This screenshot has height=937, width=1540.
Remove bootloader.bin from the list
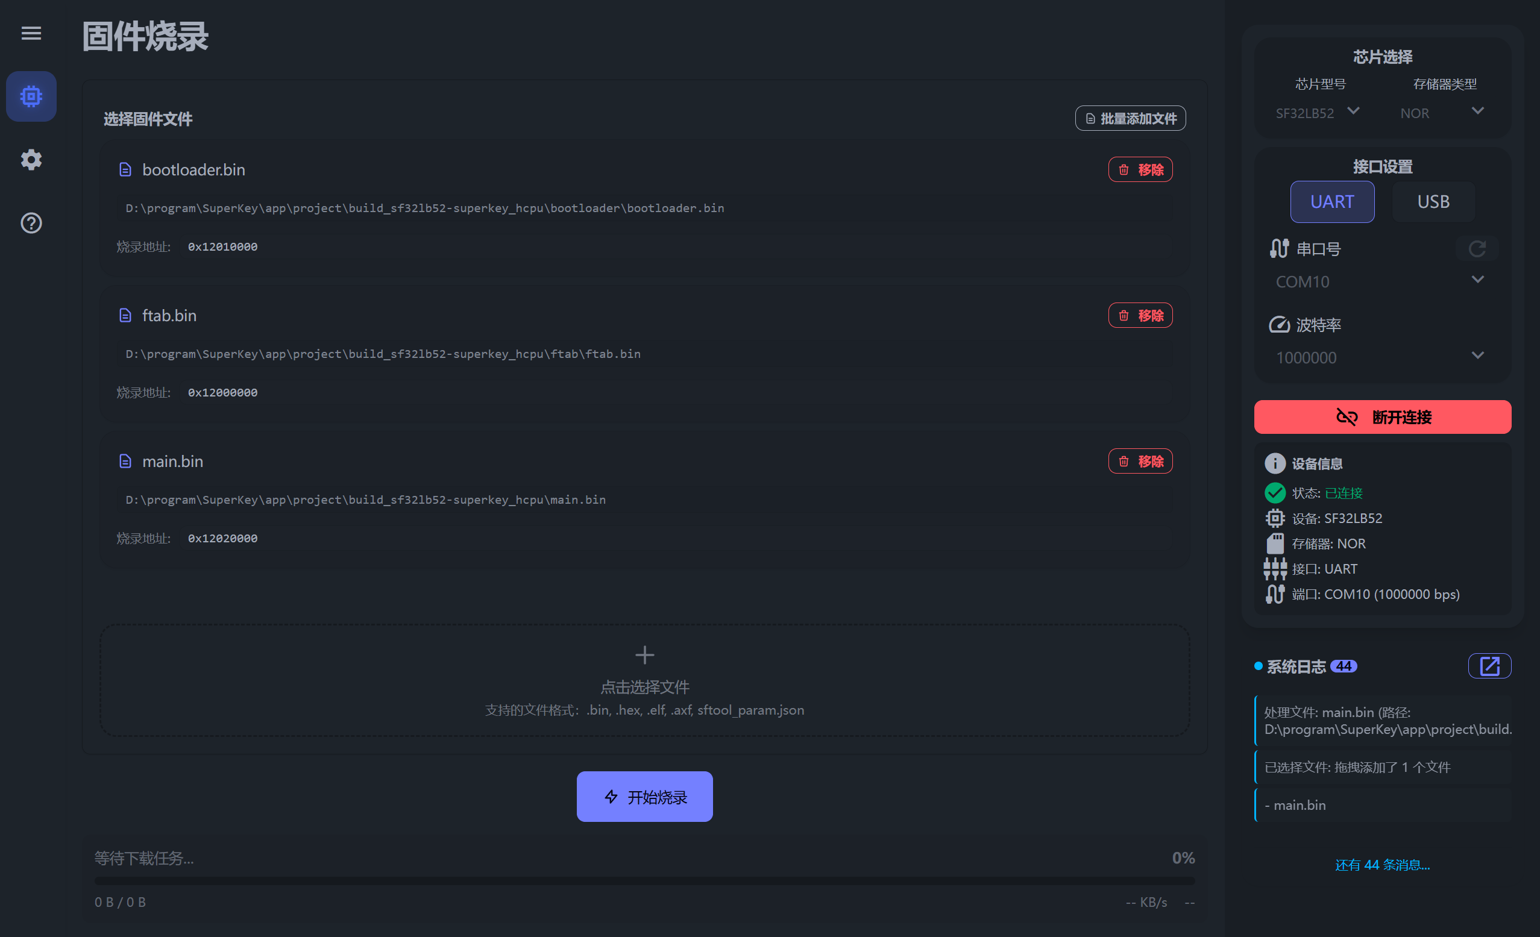click(x=1140, y=169)
